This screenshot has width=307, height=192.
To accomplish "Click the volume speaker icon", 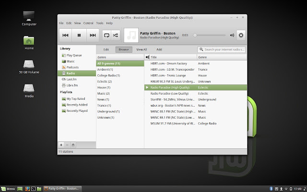I will coord(232,35).
